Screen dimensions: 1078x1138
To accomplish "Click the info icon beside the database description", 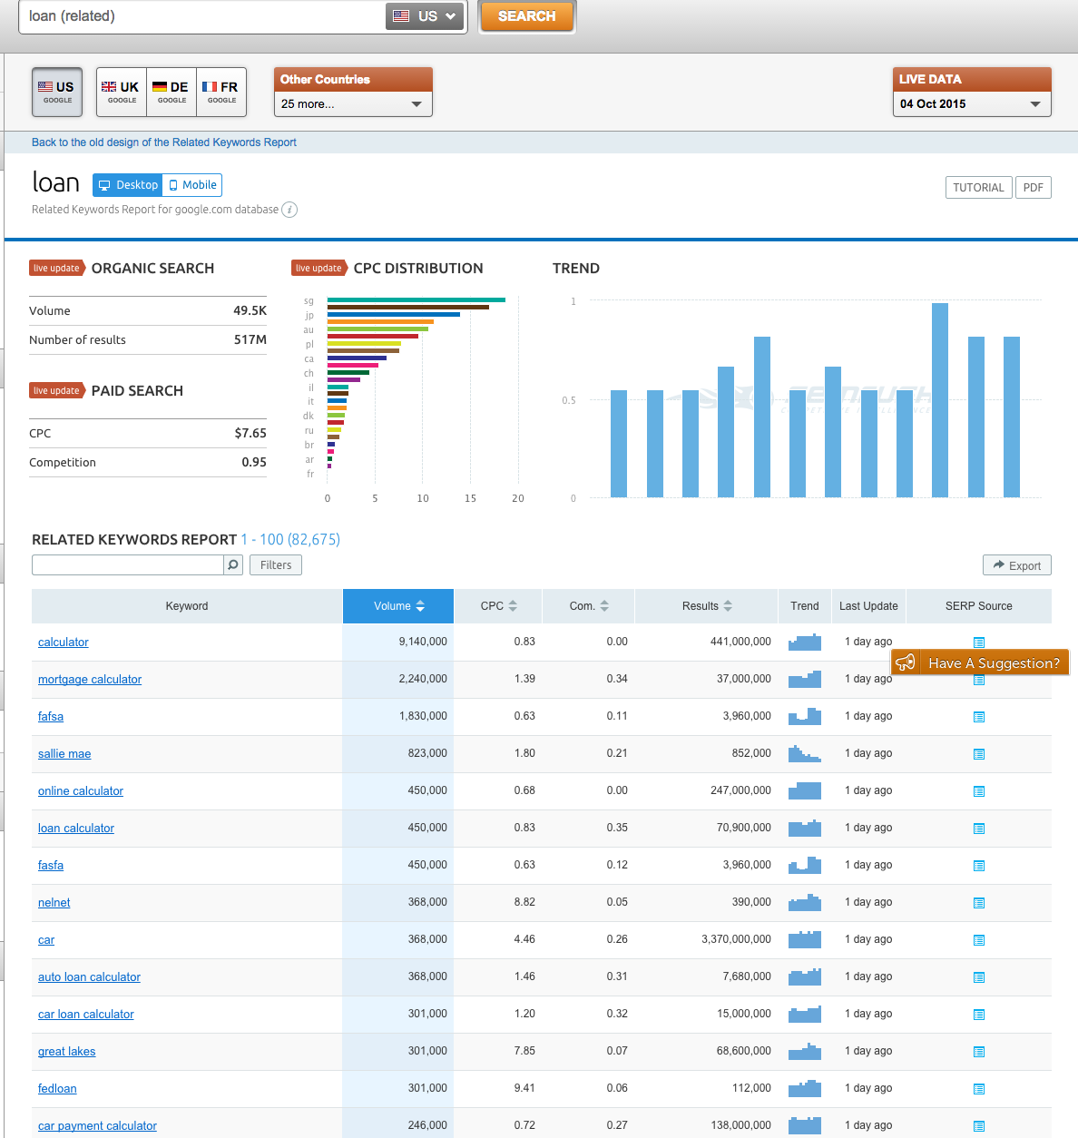I will click(x=289, y=210).
